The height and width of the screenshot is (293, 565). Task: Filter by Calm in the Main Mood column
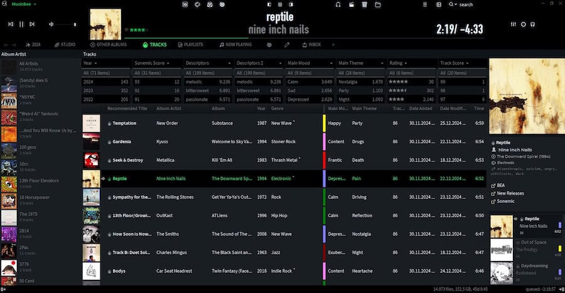click(x=309, y=82)
